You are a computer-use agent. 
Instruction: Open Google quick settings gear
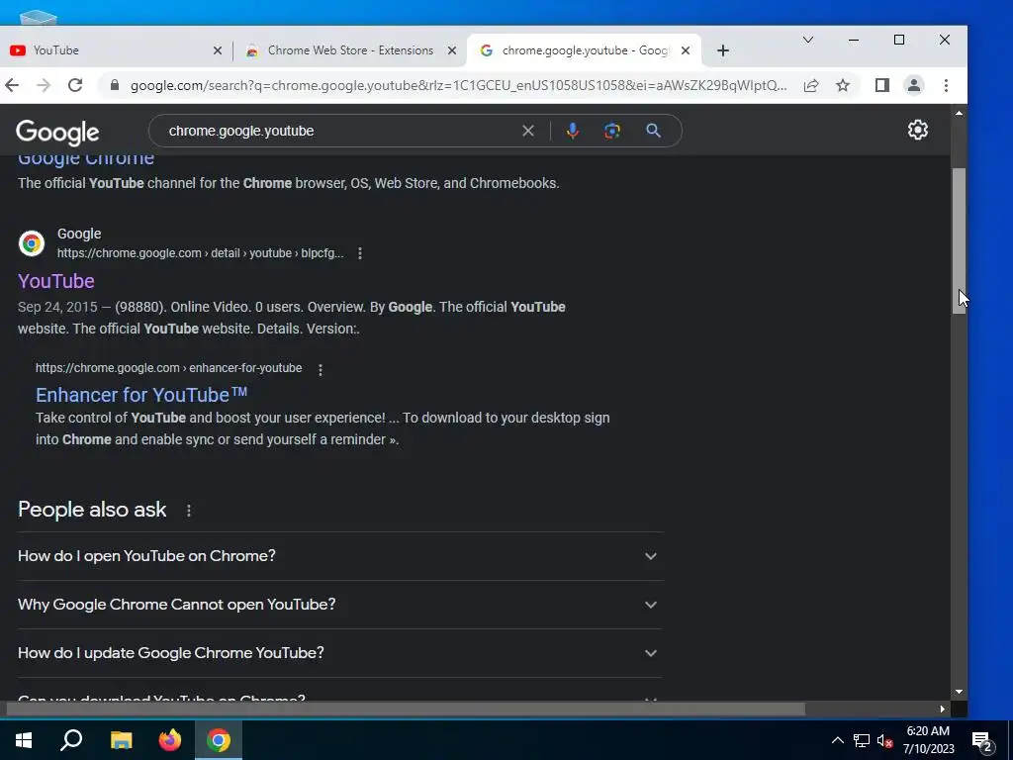pyautogui.click(x=917, y=131)
